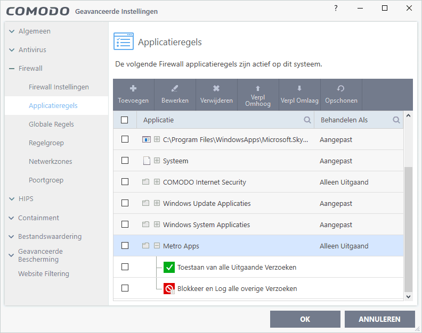Click the Applicatieregels header list icon
The image size is (422, 333).
[x=124, y=41]
